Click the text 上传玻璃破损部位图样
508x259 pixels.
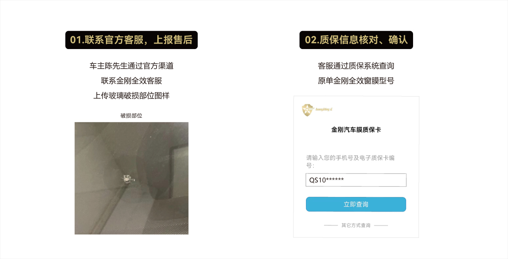coord(131,96)
